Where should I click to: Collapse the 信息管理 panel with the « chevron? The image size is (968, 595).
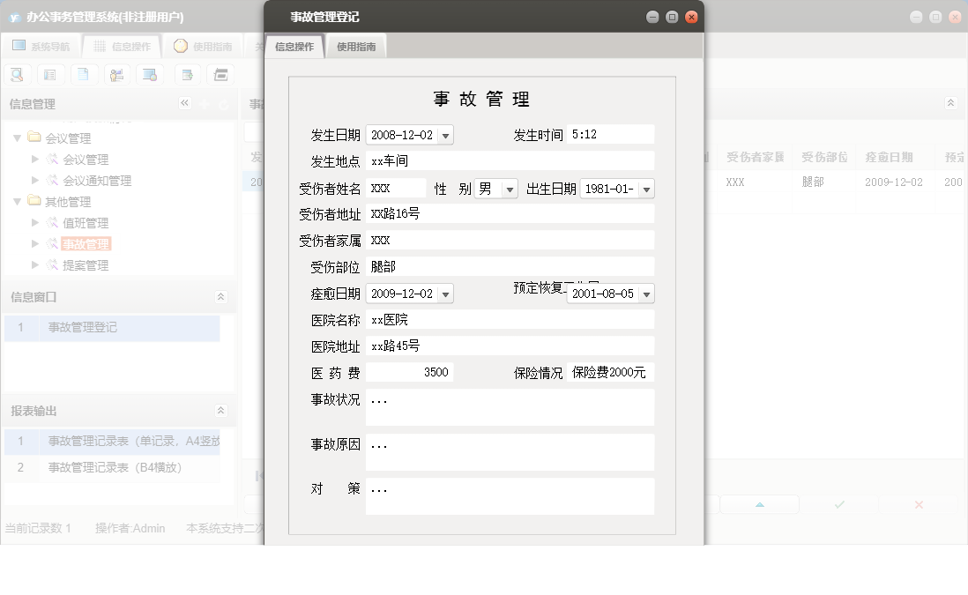(x=184, y=103)
